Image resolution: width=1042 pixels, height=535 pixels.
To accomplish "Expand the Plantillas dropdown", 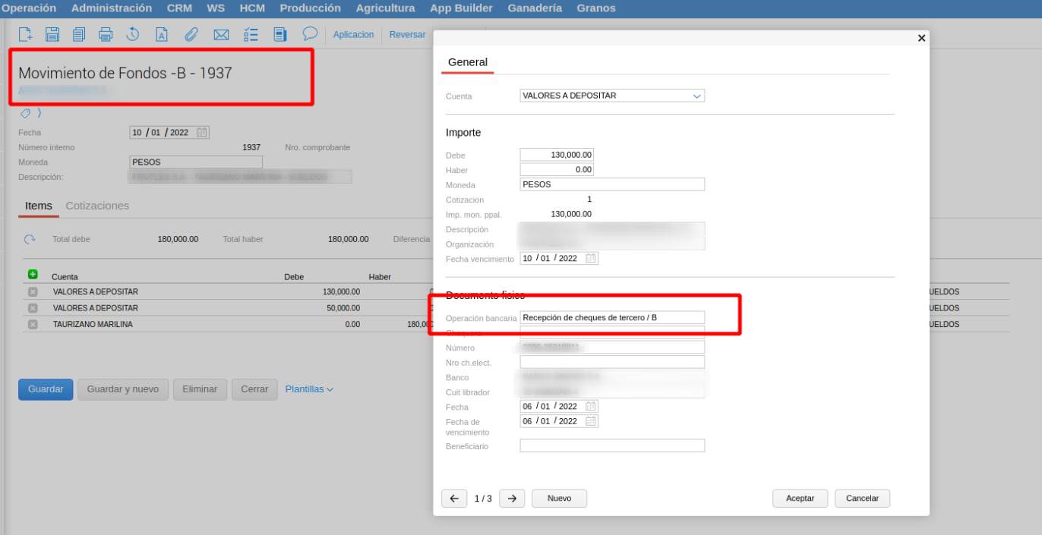I will [309, 389].
